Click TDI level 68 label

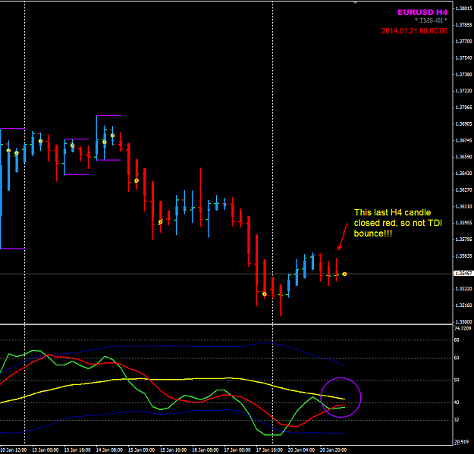point(457,340)
